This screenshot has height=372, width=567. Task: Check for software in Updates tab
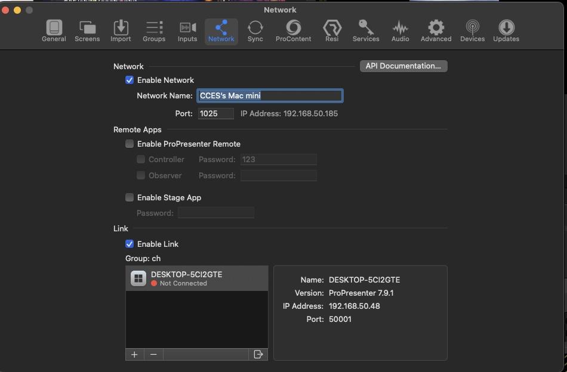tap(506, 31)
